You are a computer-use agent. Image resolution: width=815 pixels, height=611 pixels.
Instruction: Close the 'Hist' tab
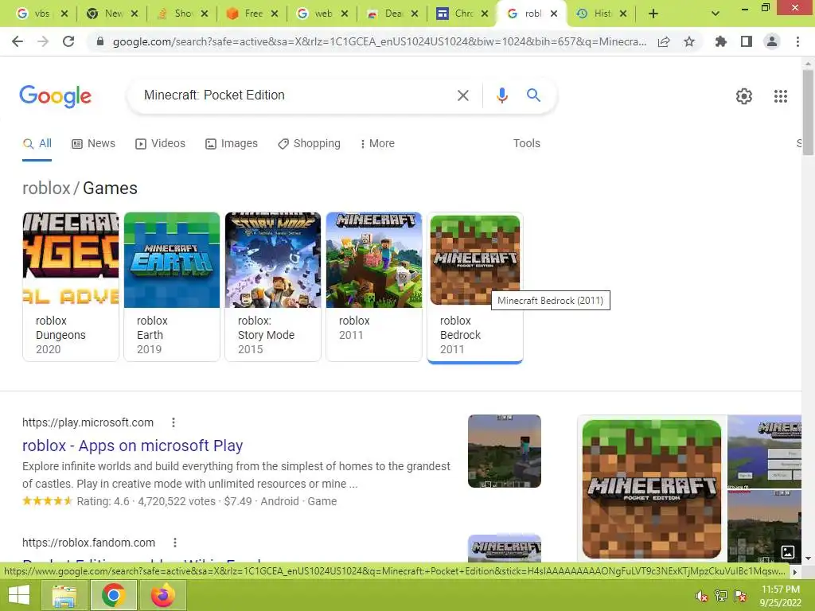click(x=623, y=14)
